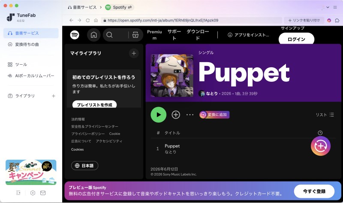This screenshot has height=203, width=343.
Task: Click floating add-to-convert round button
Action: click(320, 146)
